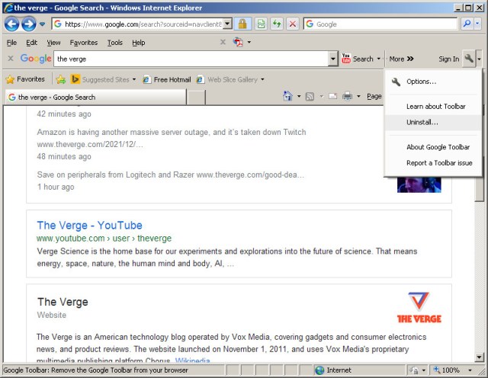
Task: Click the RSS feeds icon
Action: coord(310,97)
